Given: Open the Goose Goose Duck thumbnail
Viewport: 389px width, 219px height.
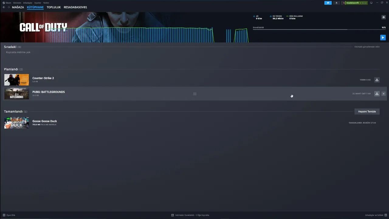Looking at the screenshot, I should pyautogui.click(x=17, y=123).
